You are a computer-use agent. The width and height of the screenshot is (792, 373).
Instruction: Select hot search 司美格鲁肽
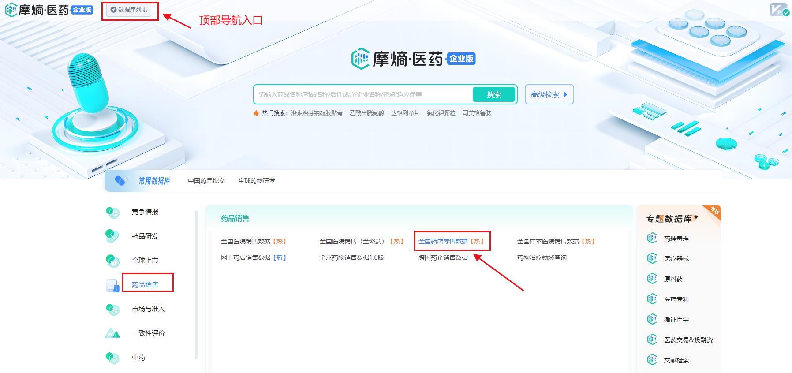(477, 113)
